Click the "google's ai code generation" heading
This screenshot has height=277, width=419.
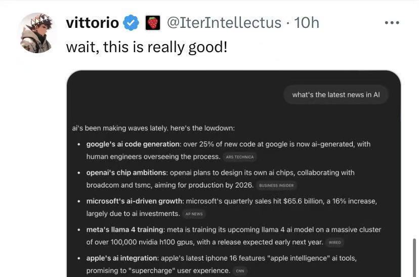tap(133, 144)
